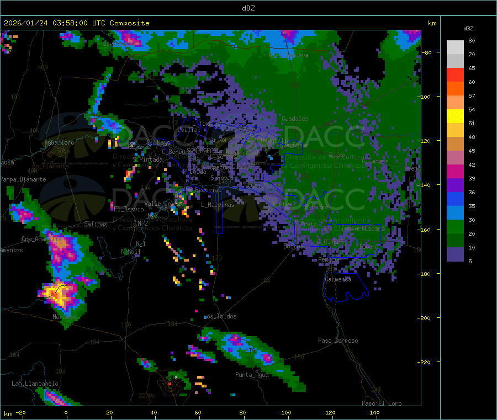Click the 'Bowen' map label
Image resolution: width=497 pixels, height=420 pixels.
(367, 246)
